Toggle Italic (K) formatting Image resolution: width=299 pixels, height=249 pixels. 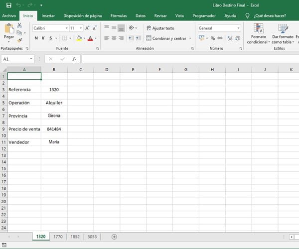(x=43, y=38)
